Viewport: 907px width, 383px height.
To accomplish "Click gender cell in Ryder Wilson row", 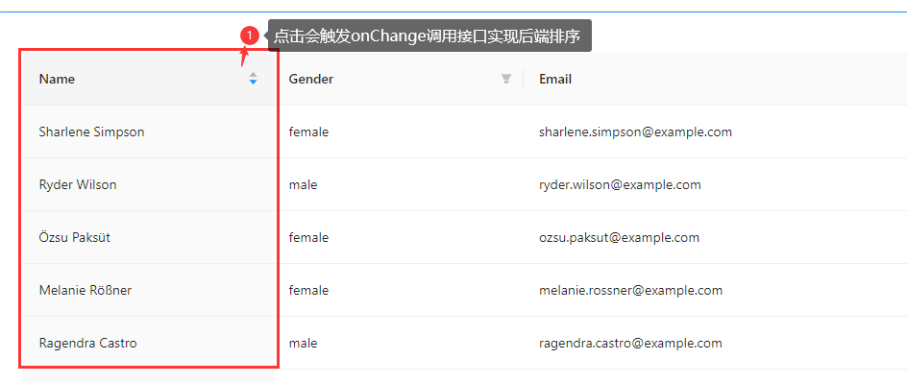I will click(x=399, y=185).
